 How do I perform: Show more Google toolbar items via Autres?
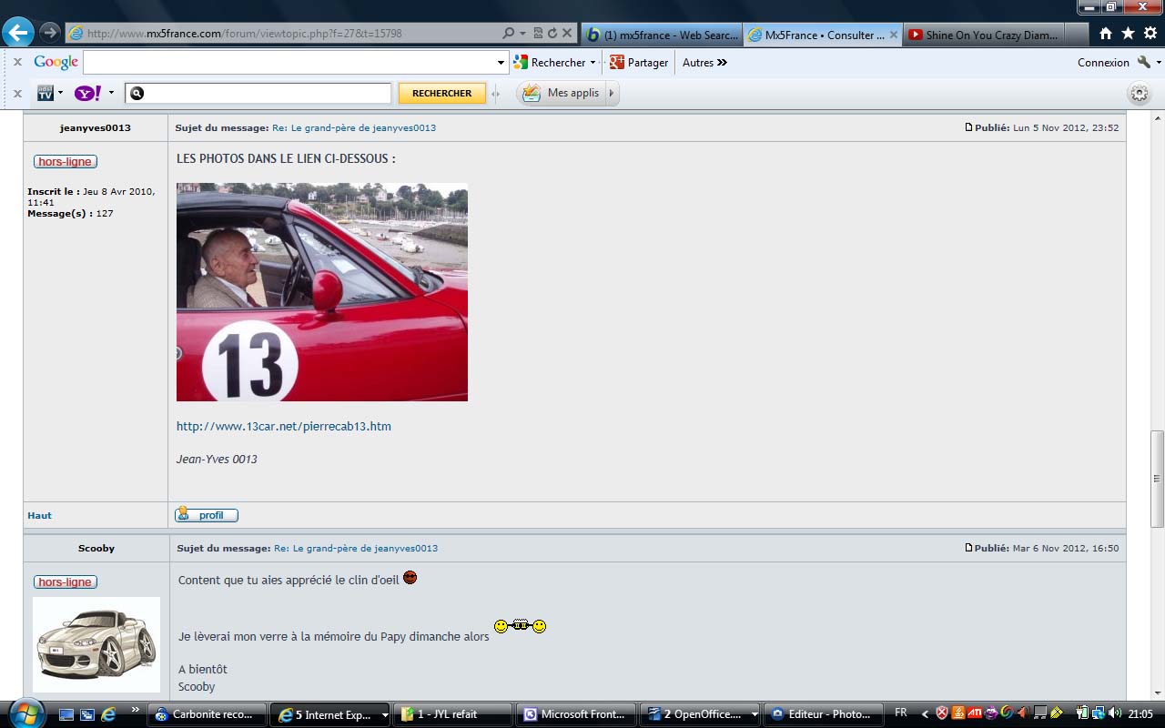(704, 63)
